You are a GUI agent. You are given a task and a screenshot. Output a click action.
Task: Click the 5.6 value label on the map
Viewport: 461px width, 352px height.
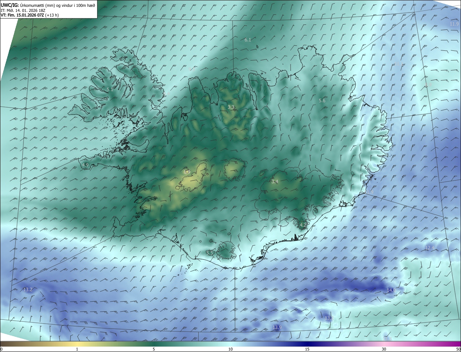(x=322, y=101)
